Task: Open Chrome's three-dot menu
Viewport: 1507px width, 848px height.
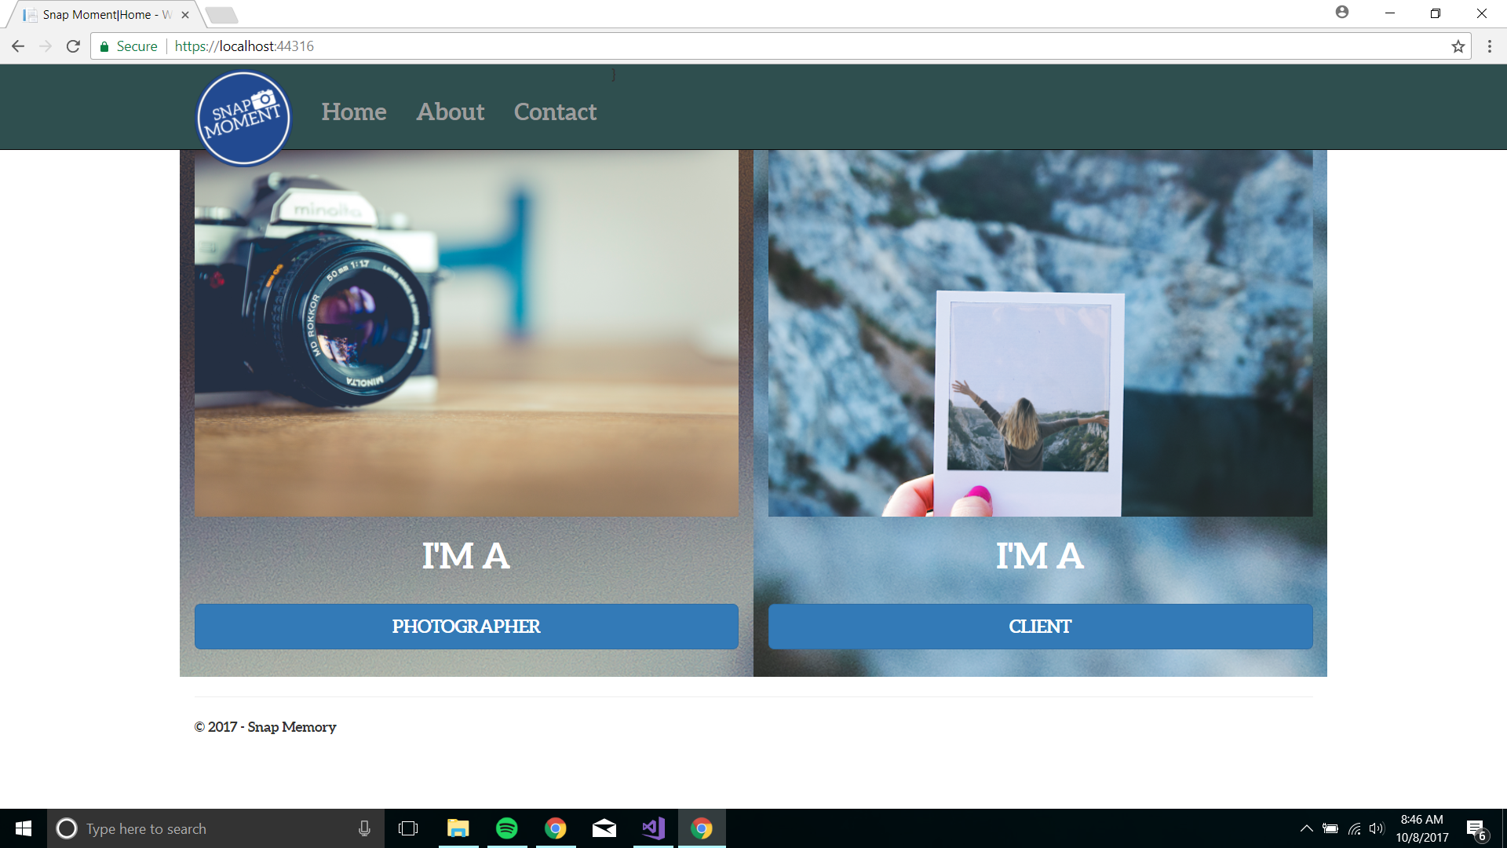Action: pyautogui.click(x=1489, y=46)
